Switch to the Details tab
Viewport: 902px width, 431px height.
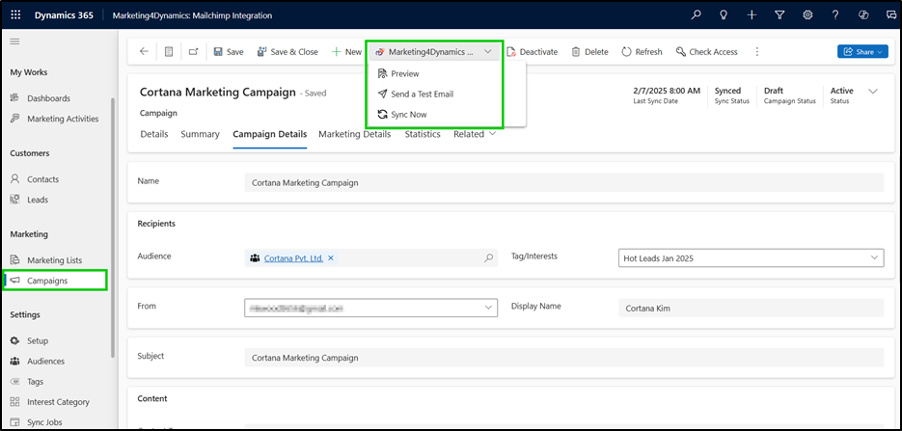[154, 134]
